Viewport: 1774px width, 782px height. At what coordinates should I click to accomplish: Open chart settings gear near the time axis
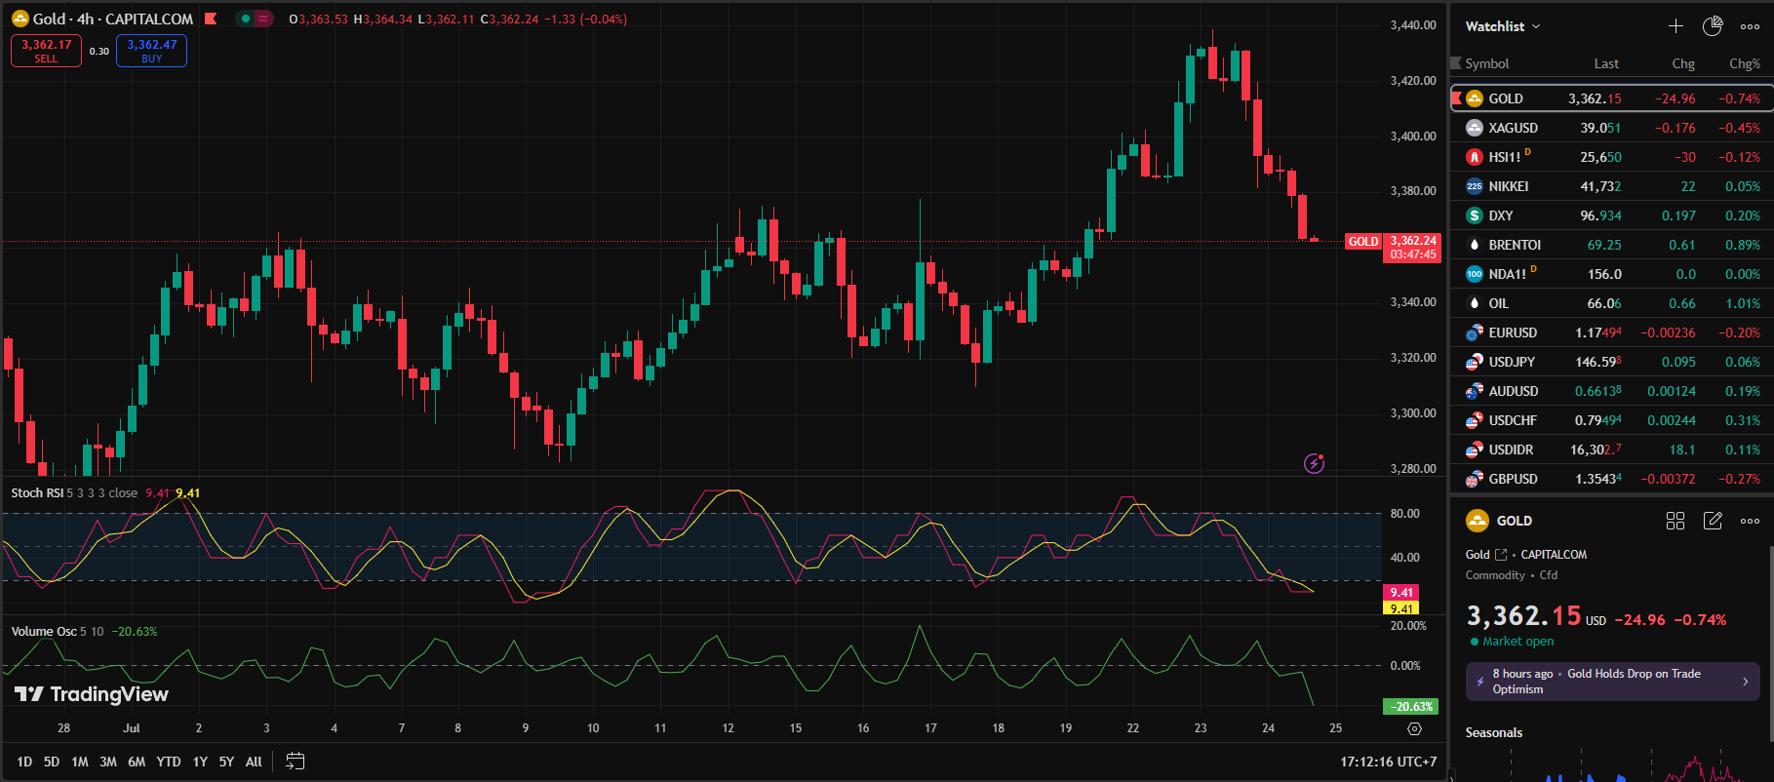coord(1414,728)
